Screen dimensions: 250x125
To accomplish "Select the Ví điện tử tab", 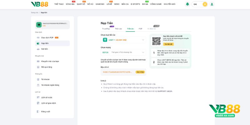I will (x=152, y=29).
